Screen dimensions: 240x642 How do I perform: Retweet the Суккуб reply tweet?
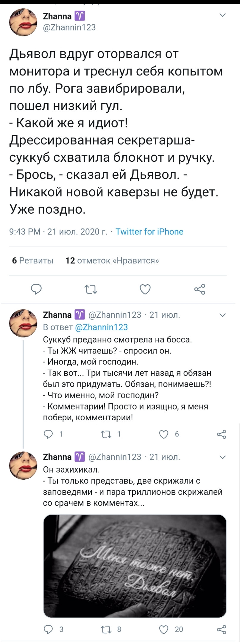[106, 434]
